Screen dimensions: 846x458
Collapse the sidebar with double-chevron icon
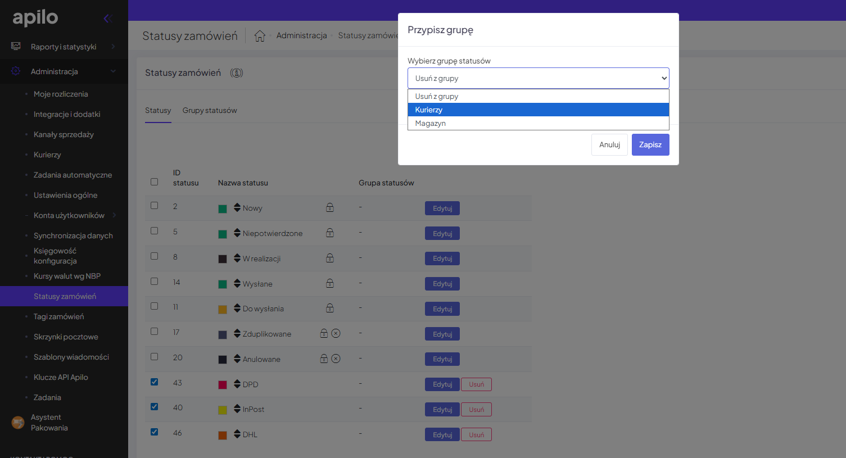(107, 19)
